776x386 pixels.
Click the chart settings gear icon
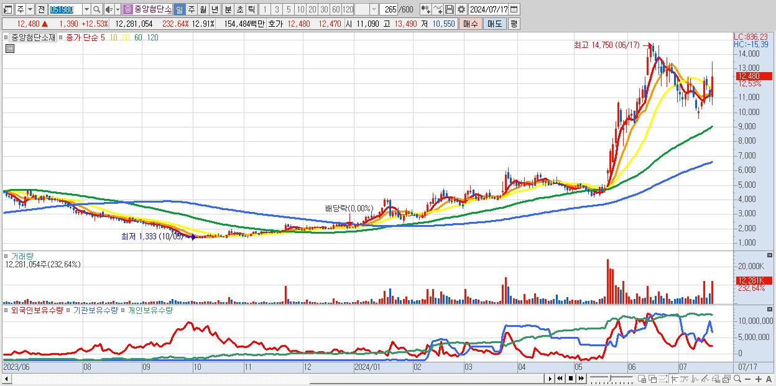tap(461, 9)
